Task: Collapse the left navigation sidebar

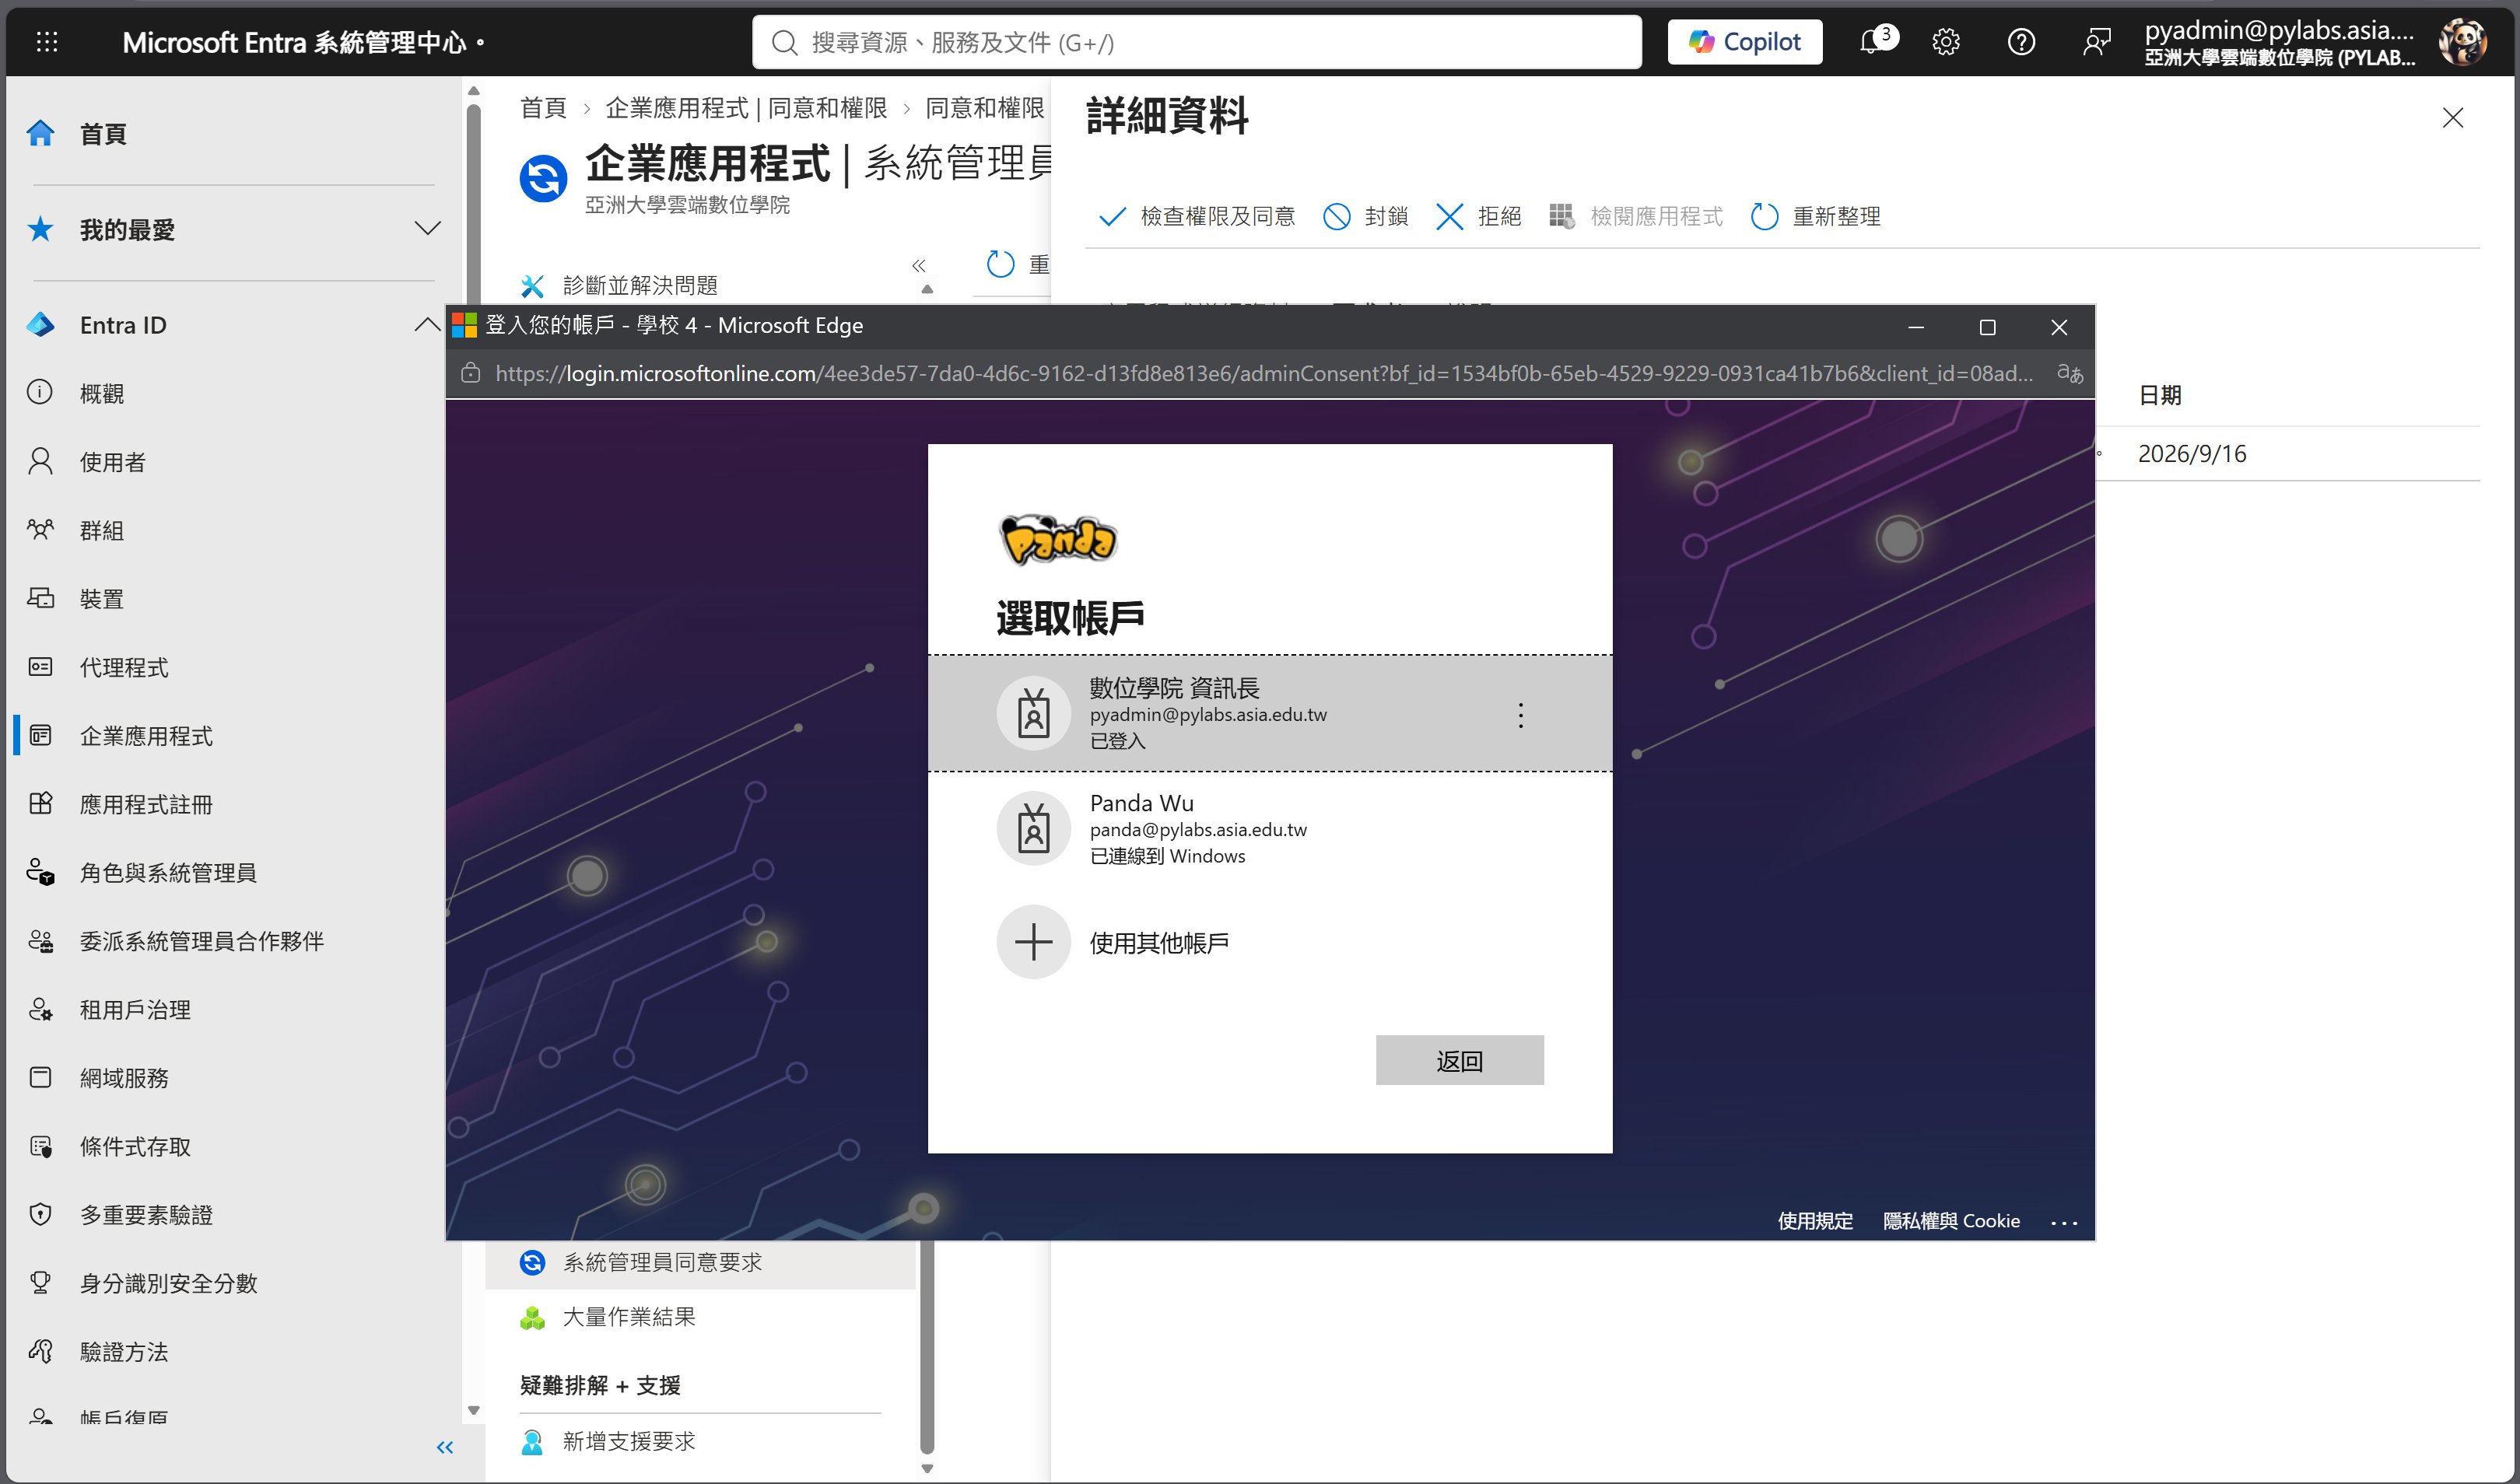Action: tap(445, 1447)
